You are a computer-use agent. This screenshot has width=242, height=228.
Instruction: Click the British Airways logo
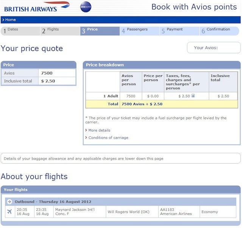click(37, 7)
